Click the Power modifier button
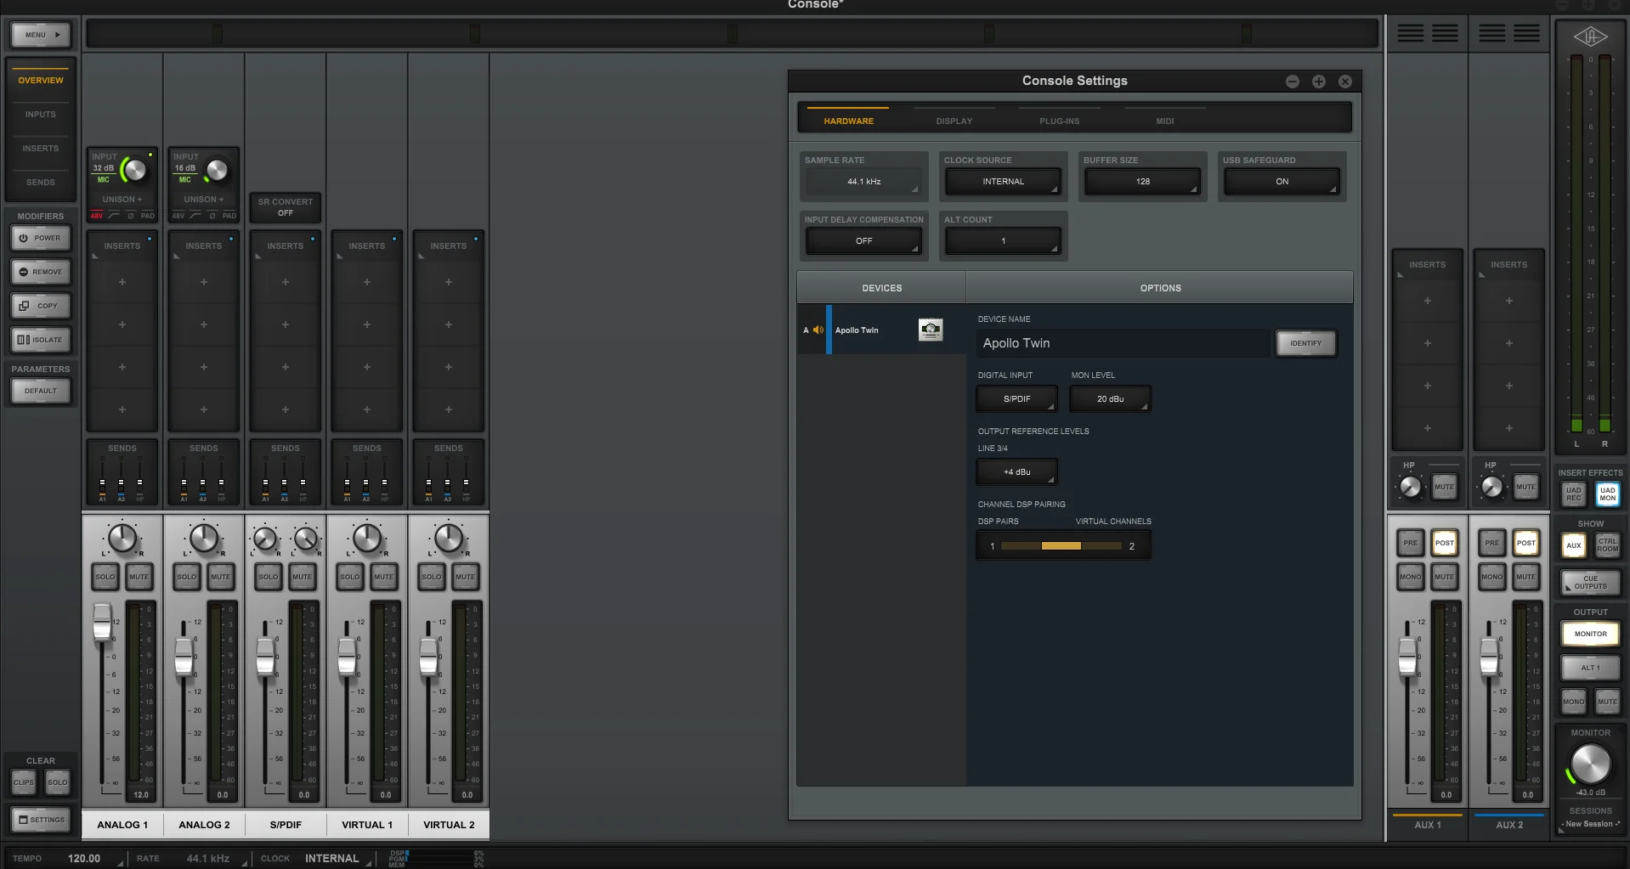1630x869 pixels. coord(41,238)
